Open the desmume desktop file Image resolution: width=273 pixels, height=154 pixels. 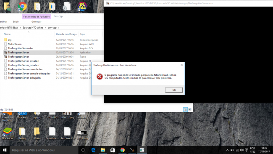coord(52,133)
